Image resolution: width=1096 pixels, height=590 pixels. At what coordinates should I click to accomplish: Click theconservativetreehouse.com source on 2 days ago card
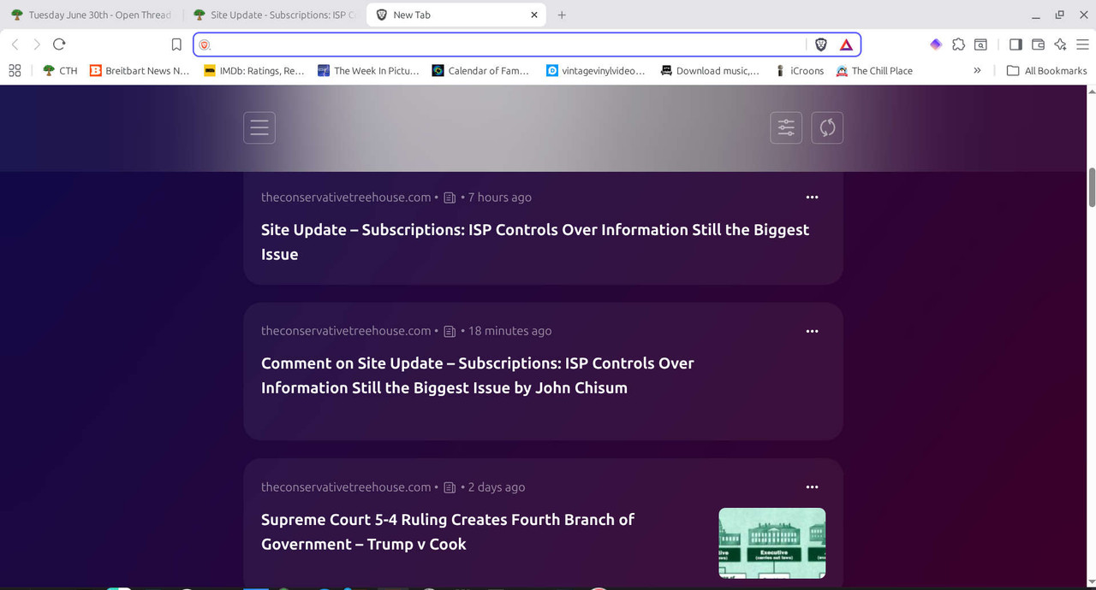[x=346, y=487]
